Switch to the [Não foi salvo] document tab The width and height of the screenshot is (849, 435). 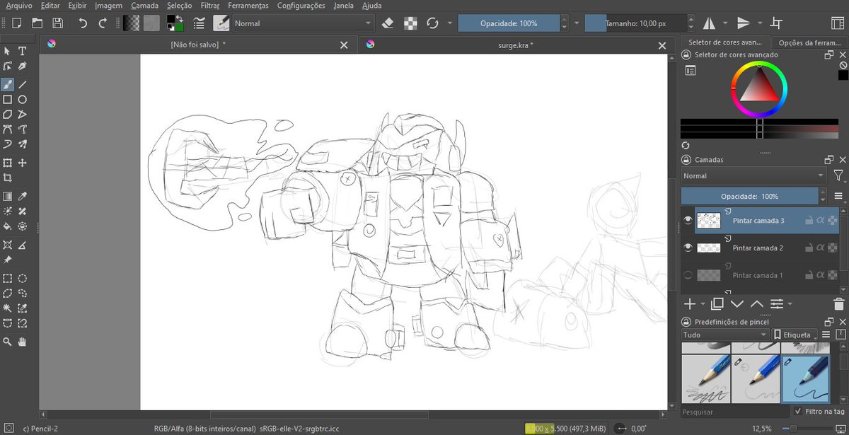coord(198,45)
